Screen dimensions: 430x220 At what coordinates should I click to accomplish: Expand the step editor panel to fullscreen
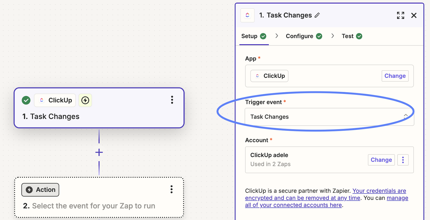coord(400,15)
